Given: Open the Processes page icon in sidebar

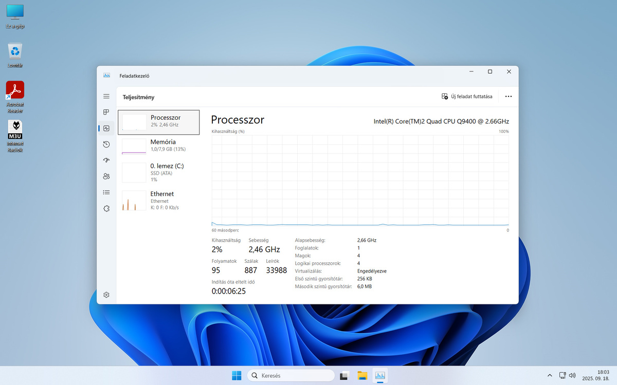Looking at the screenshot, I should tap(106, 112).
